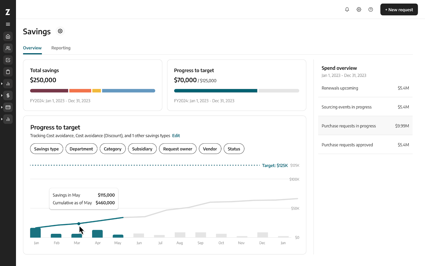Screen dimensions: 425x266
Task: Open the help question-mark icon
Action: (x=371, y=9)
